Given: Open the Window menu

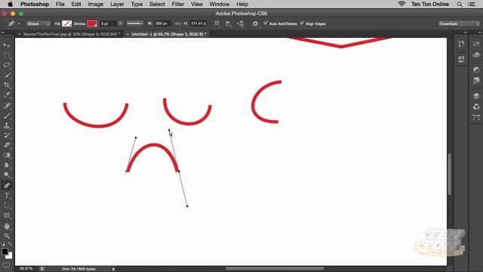Looking at the screenshot, I should 220,5.
